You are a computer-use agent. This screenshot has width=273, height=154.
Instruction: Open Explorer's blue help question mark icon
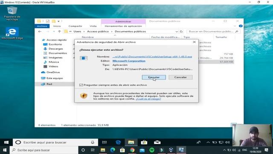point(241,26)
